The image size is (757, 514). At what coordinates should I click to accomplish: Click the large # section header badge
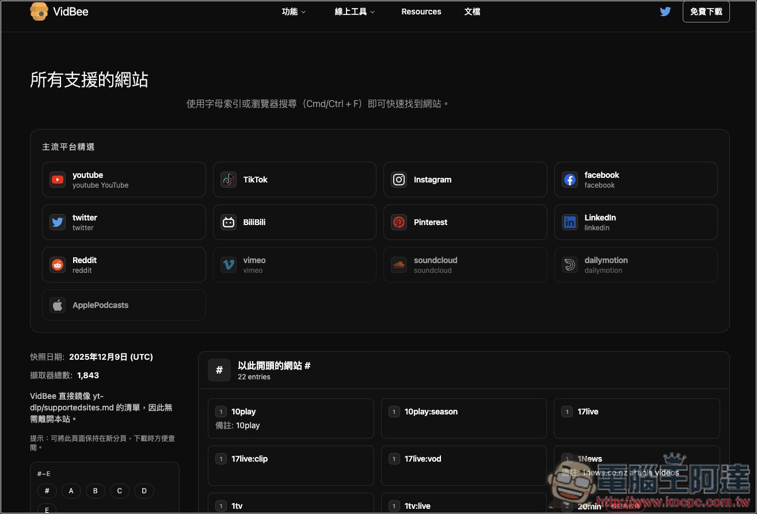(219, 370)
